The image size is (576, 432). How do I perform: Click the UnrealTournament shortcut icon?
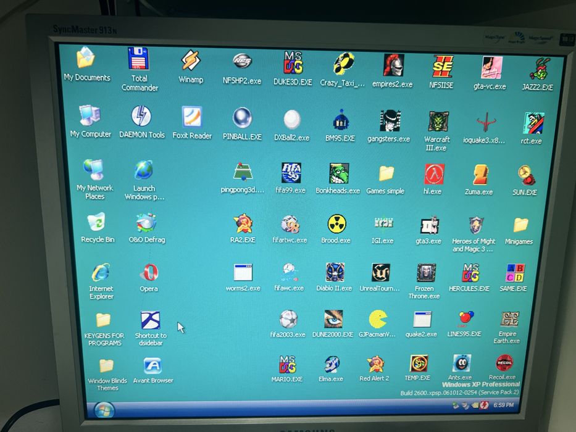tap(380, 273)
